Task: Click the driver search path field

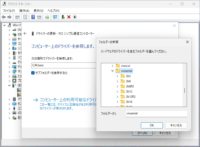Action: pyautogui.click(x=64, y=65)
